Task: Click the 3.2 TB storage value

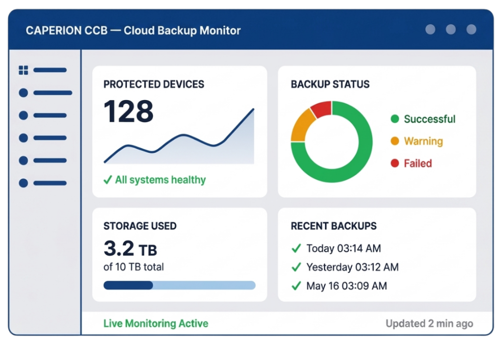Action: pyautogui.click(x=130, y=249)
